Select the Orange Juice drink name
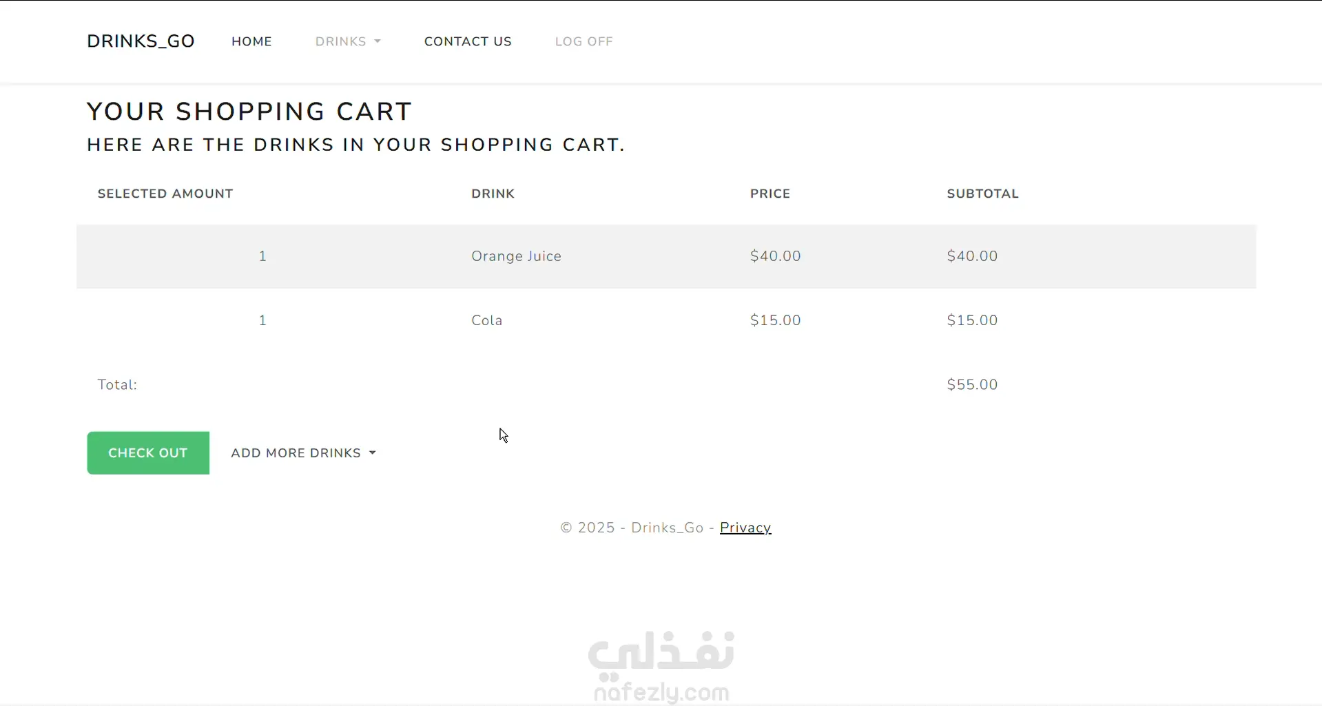The width and height of the screenshot is (1322, 706). [x=516, y=256]
